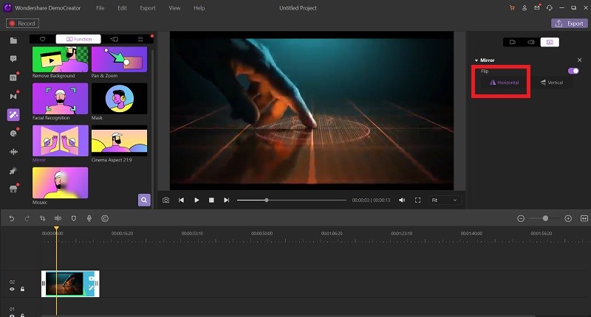Go to next frame
This screenshot has height=317, width=591.
(227, 200)
